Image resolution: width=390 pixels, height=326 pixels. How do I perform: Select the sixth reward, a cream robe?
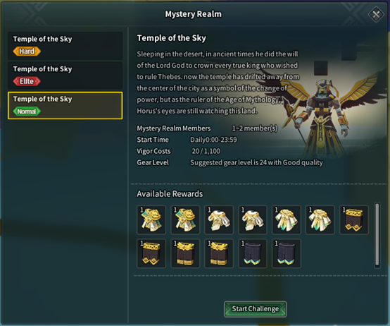point(320,220)
